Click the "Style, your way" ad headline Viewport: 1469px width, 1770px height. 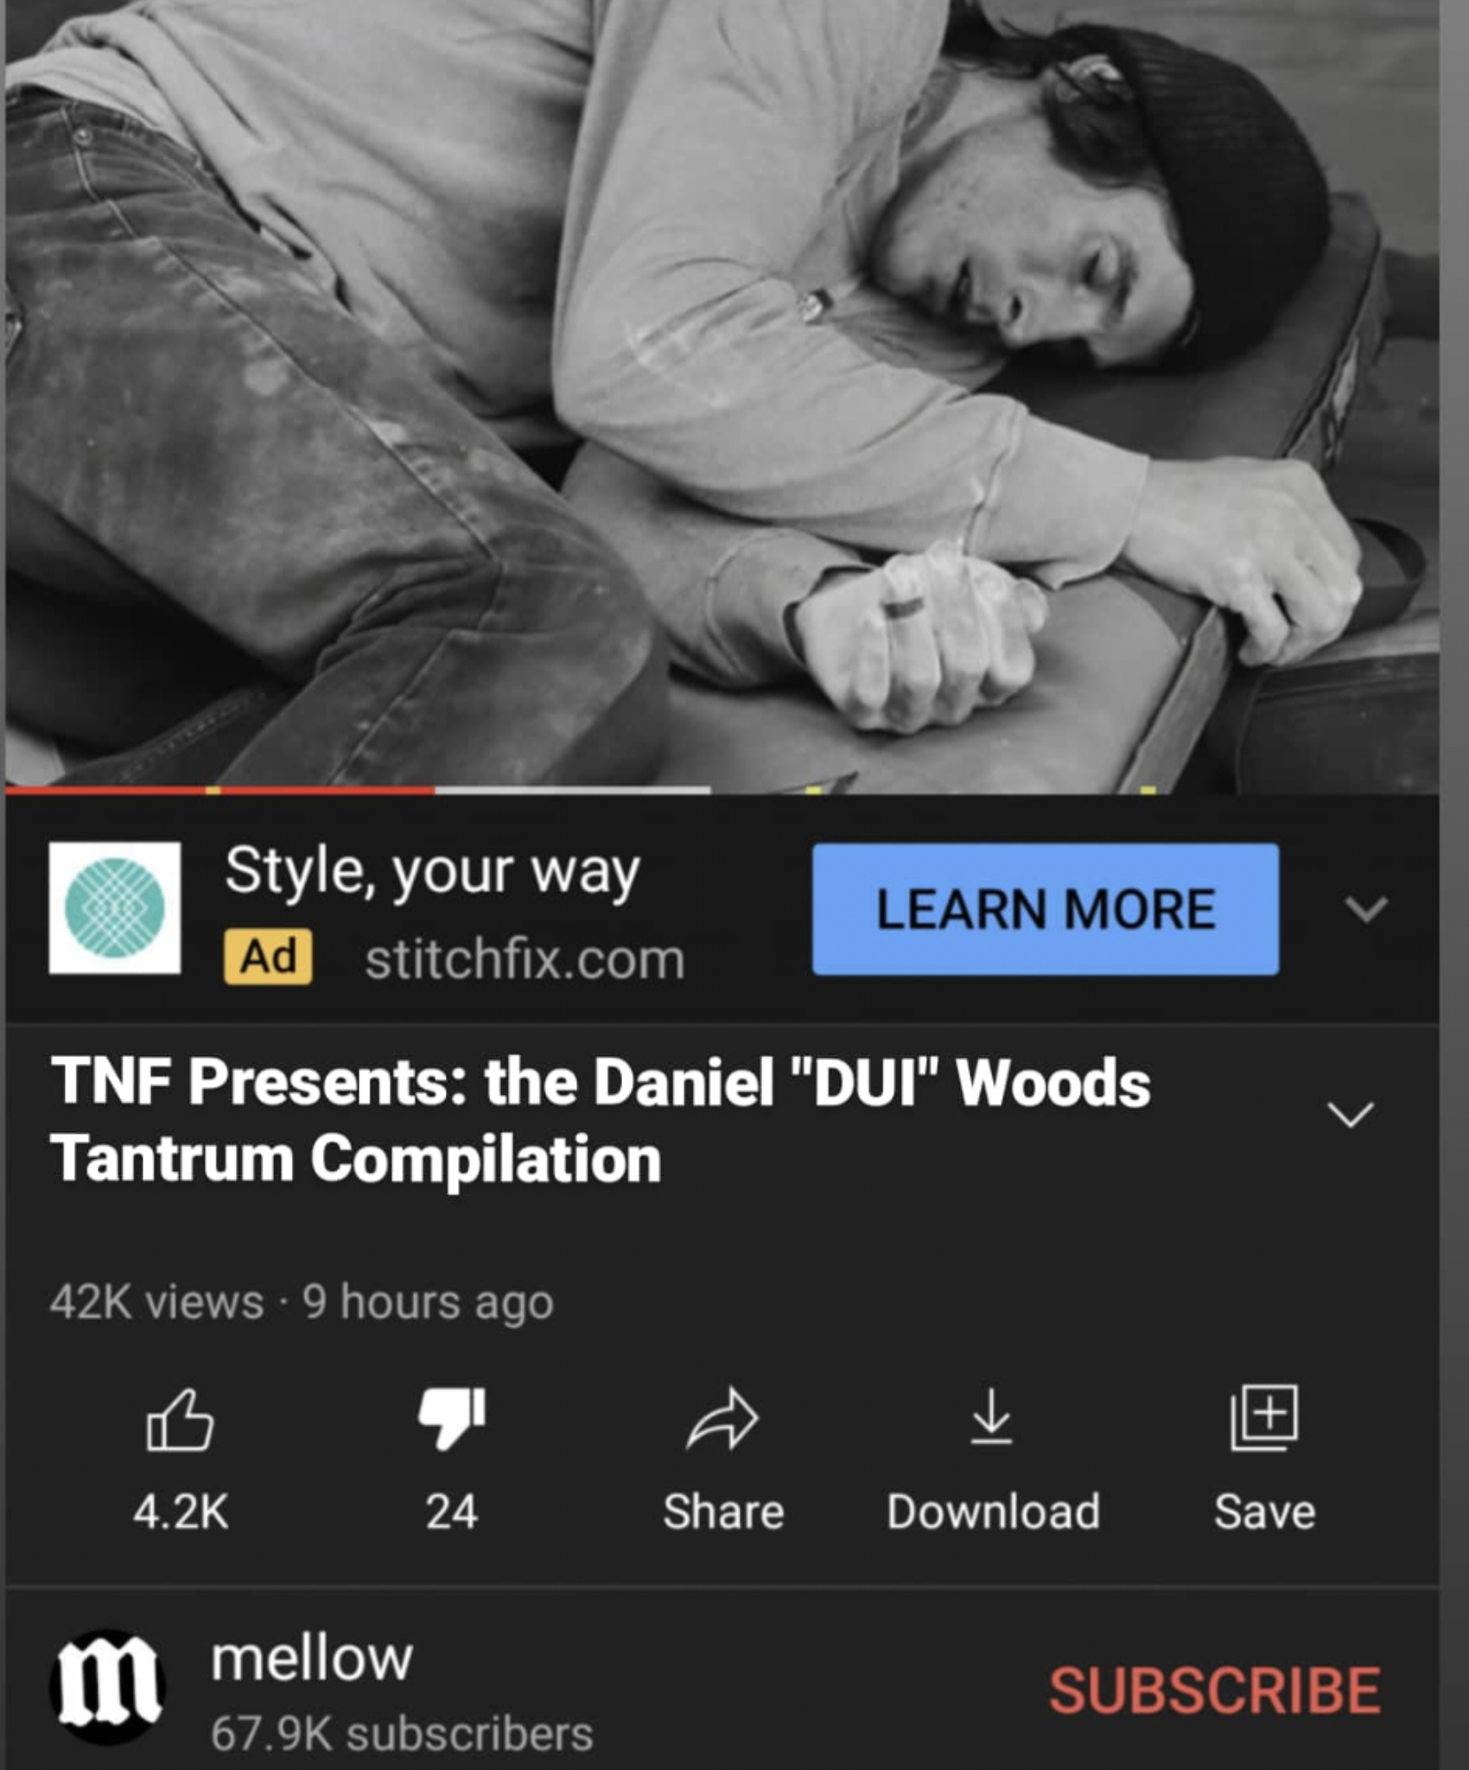click(x=432, y=871)
